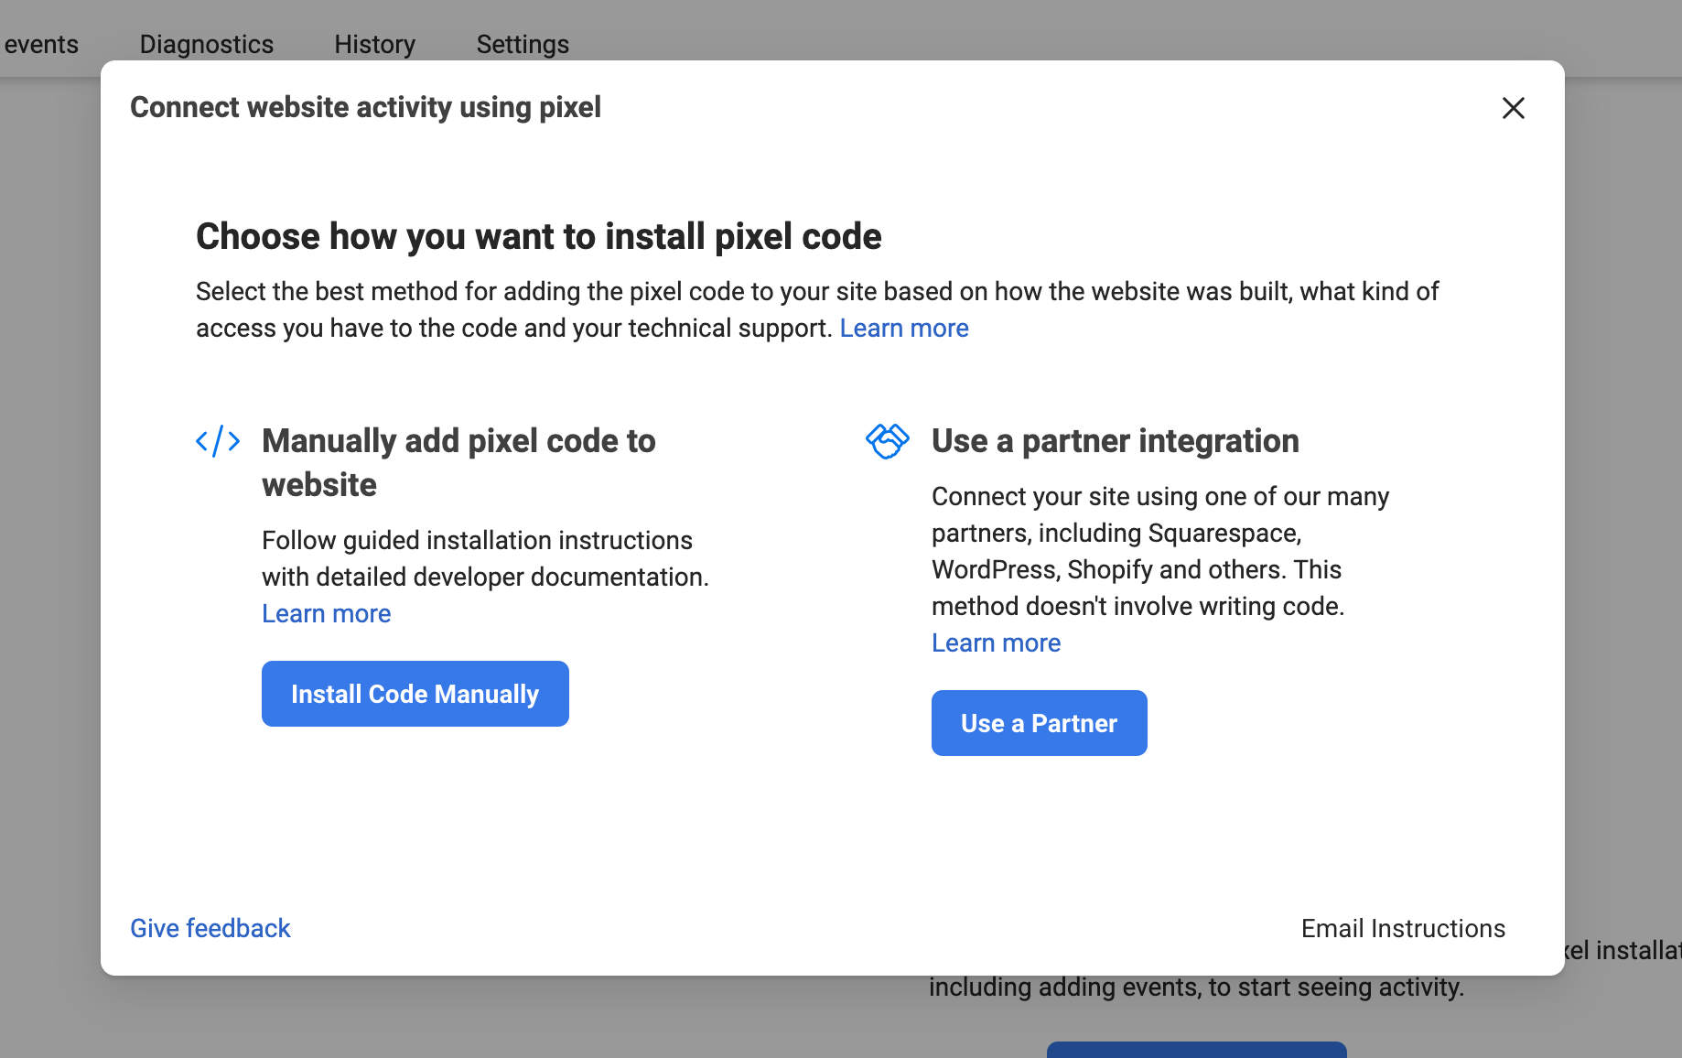Choose the Use a Partner button

pyautogui.click(x=1039, y=723)
